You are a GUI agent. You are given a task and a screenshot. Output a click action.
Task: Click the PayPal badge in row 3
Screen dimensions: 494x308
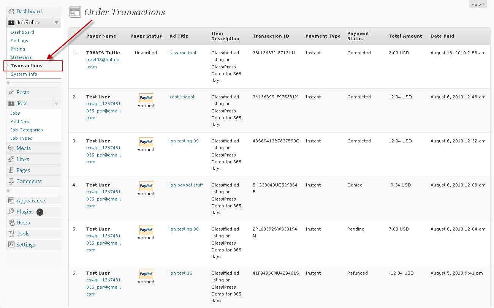[x=146, y=142]
